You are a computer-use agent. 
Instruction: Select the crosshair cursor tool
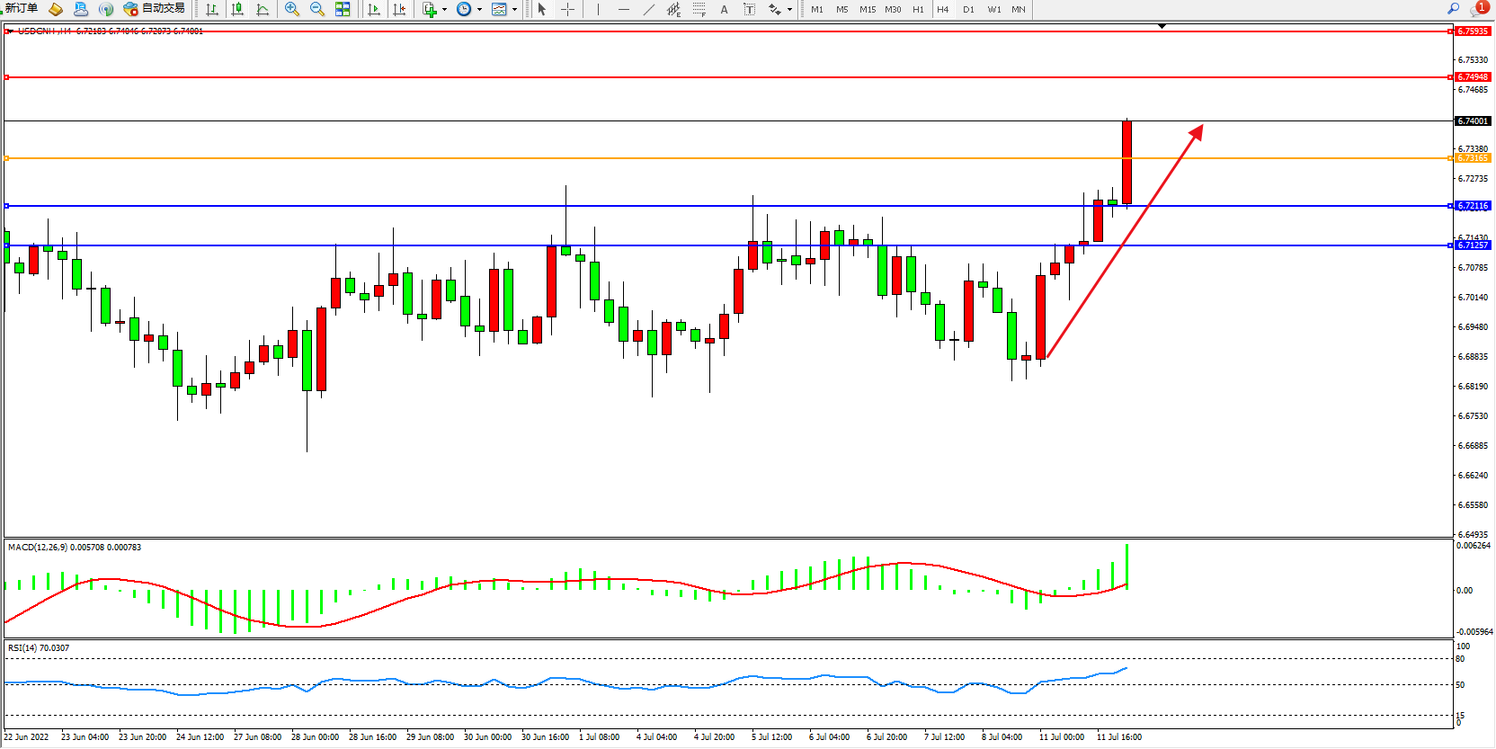point(568,9)
